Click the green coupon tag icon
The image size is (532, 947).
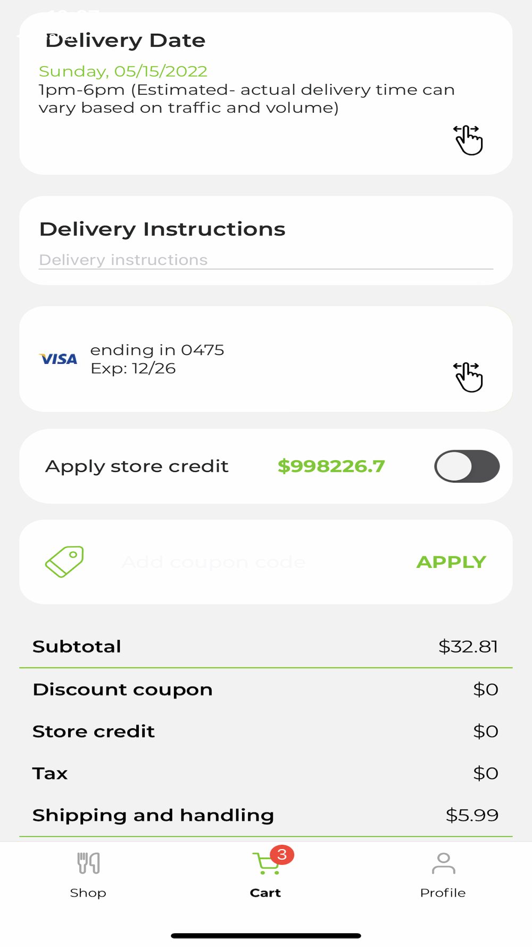coord(64,561)
